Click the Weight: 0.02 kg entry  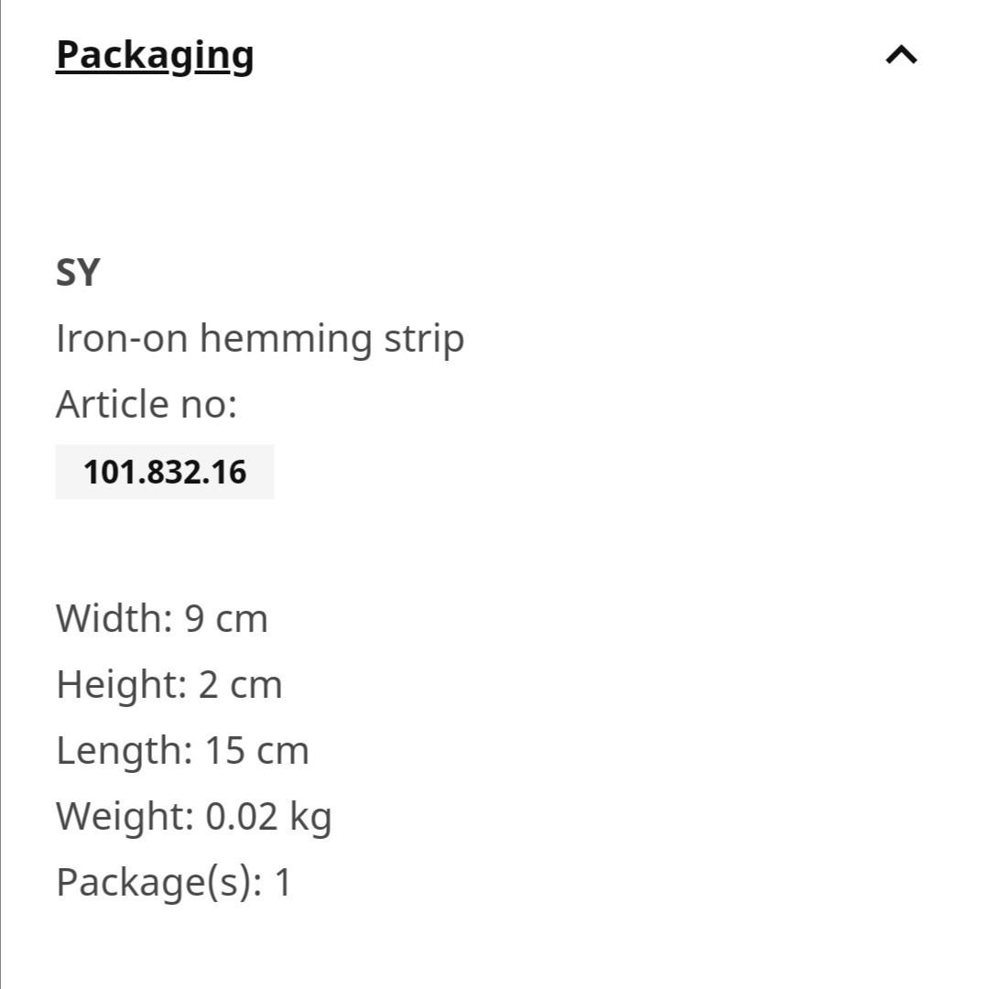[x=194, y=815]
